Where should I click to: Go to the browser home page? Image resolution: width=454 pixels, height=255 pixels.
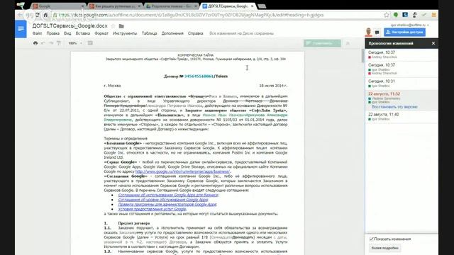[45, 15]
